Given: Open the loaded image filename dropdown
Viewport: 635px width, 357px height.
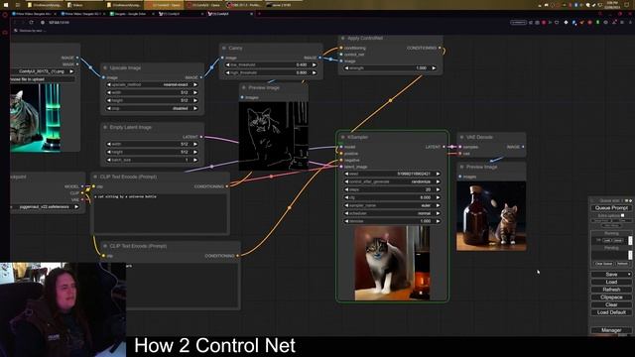Looking at the screenshot, I should click(x=43, y=71).
